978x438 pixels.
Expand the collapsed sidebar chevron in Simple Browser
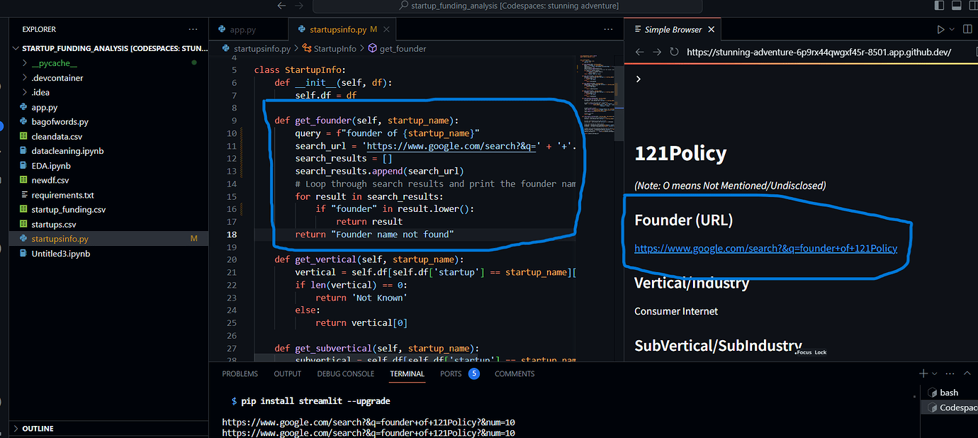[x=638, y=79]
